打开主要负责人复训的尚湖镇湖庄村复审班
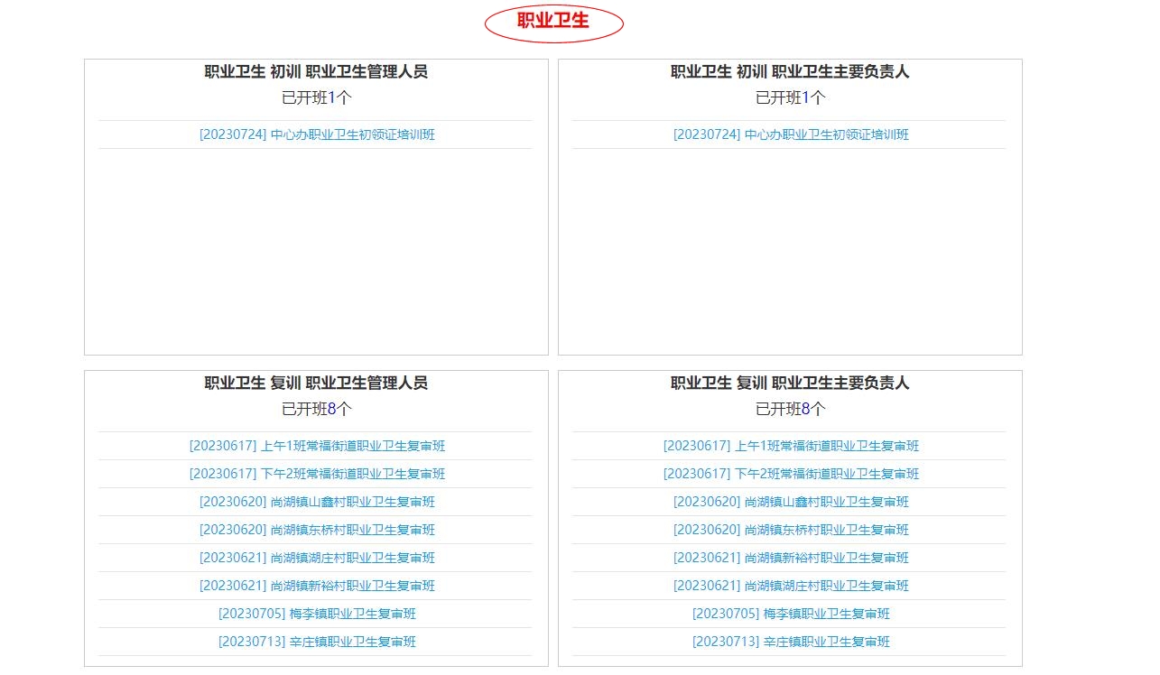 [791, 585]
